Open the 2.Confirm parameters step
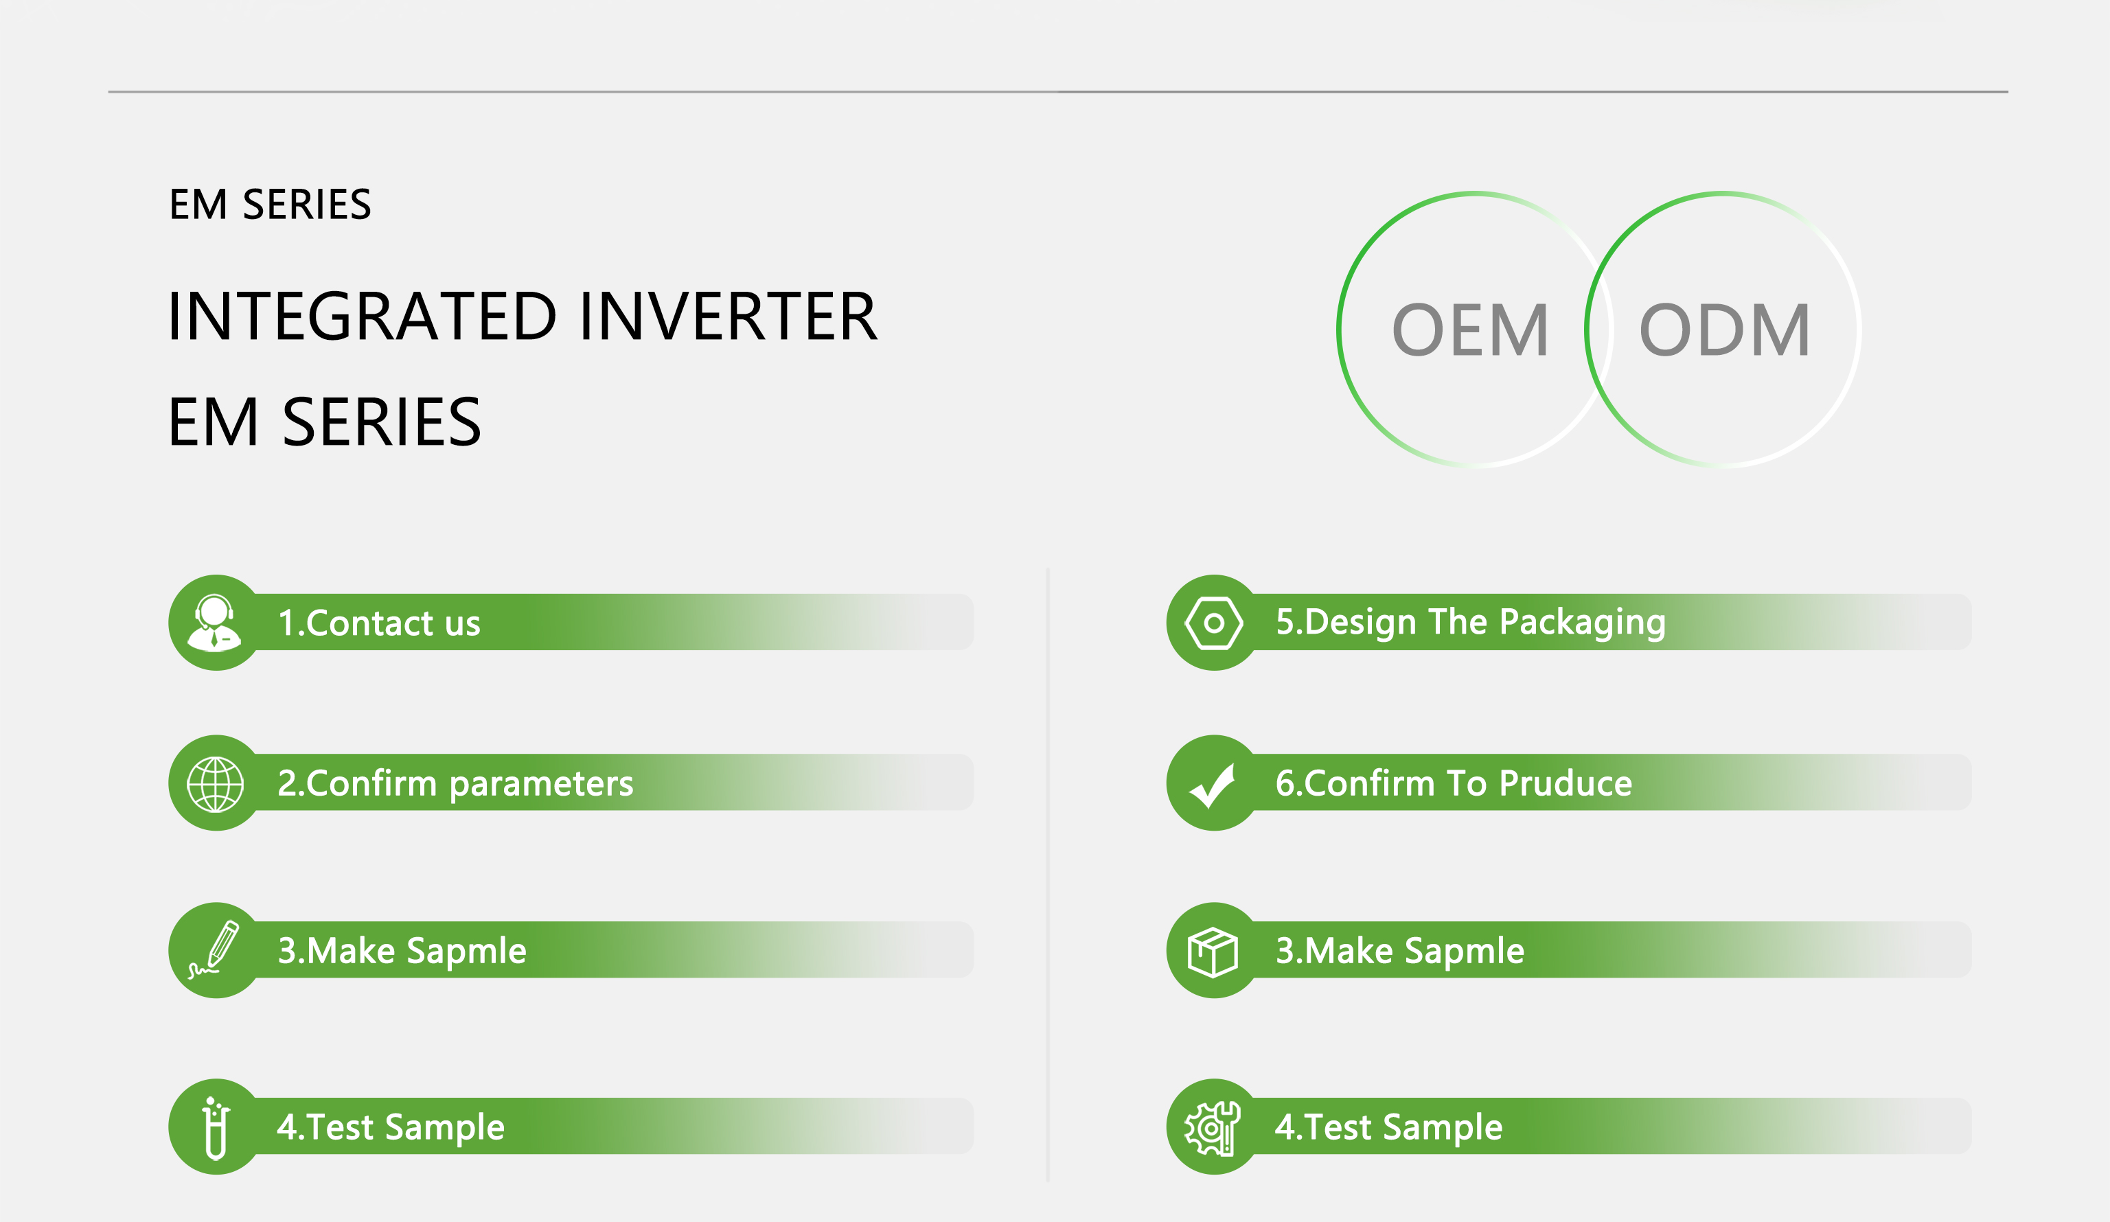 (x=571, y=783)
